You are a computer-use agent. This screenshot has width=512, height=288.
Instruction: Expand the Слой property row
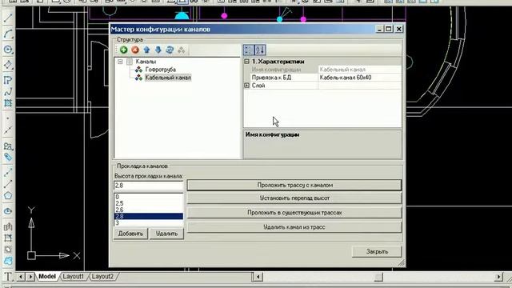(x=247, y=86)
